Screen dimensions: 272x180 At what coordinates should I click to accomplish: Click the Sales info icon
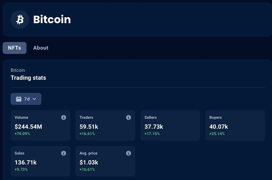click(x=64, y=153)
